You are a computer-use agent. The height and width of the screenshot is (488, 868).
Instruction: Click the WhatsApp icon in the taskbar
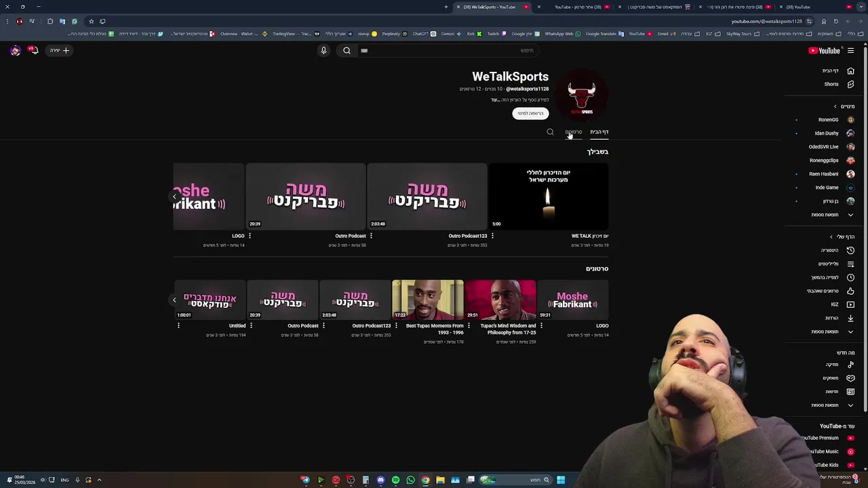click(x=410, y=480)
